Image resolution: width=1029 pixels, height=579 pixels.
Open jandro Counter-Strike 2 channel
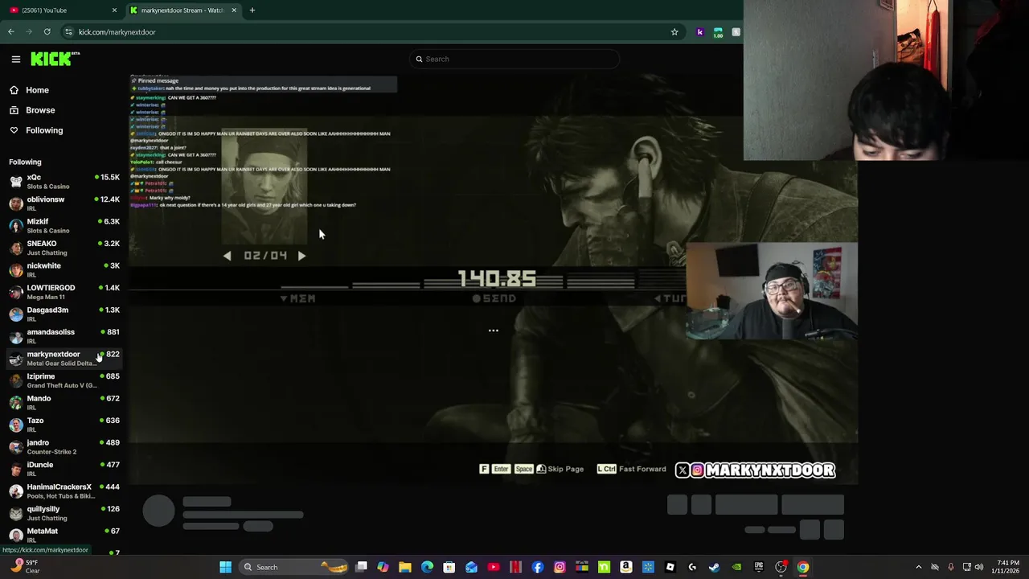pos(64,446)
